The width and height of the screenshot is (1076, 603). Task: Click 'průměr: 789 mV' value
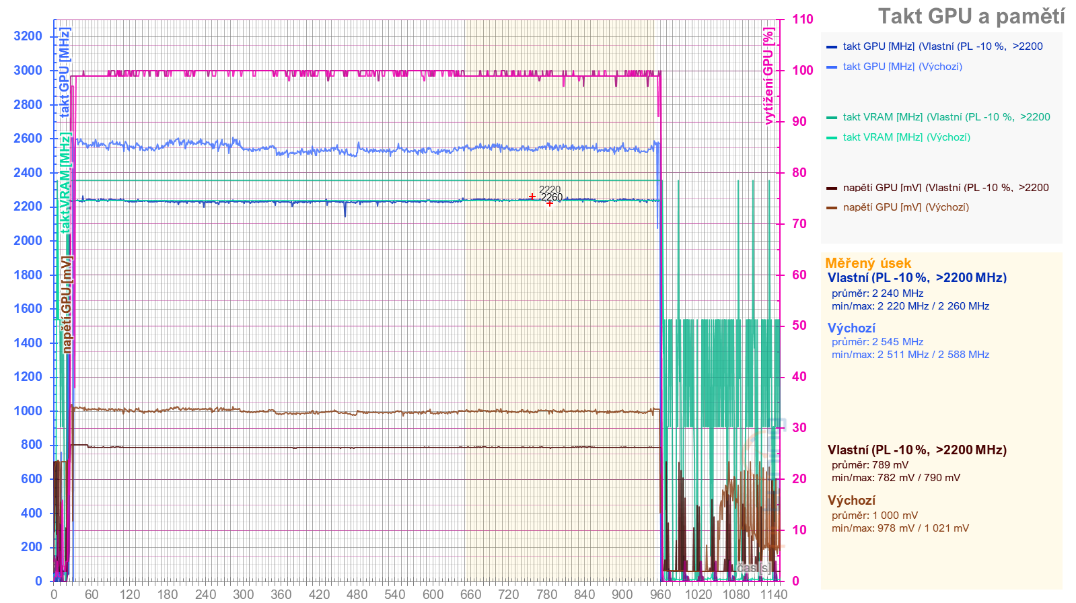pyautogui.click(x=870, y=465)
